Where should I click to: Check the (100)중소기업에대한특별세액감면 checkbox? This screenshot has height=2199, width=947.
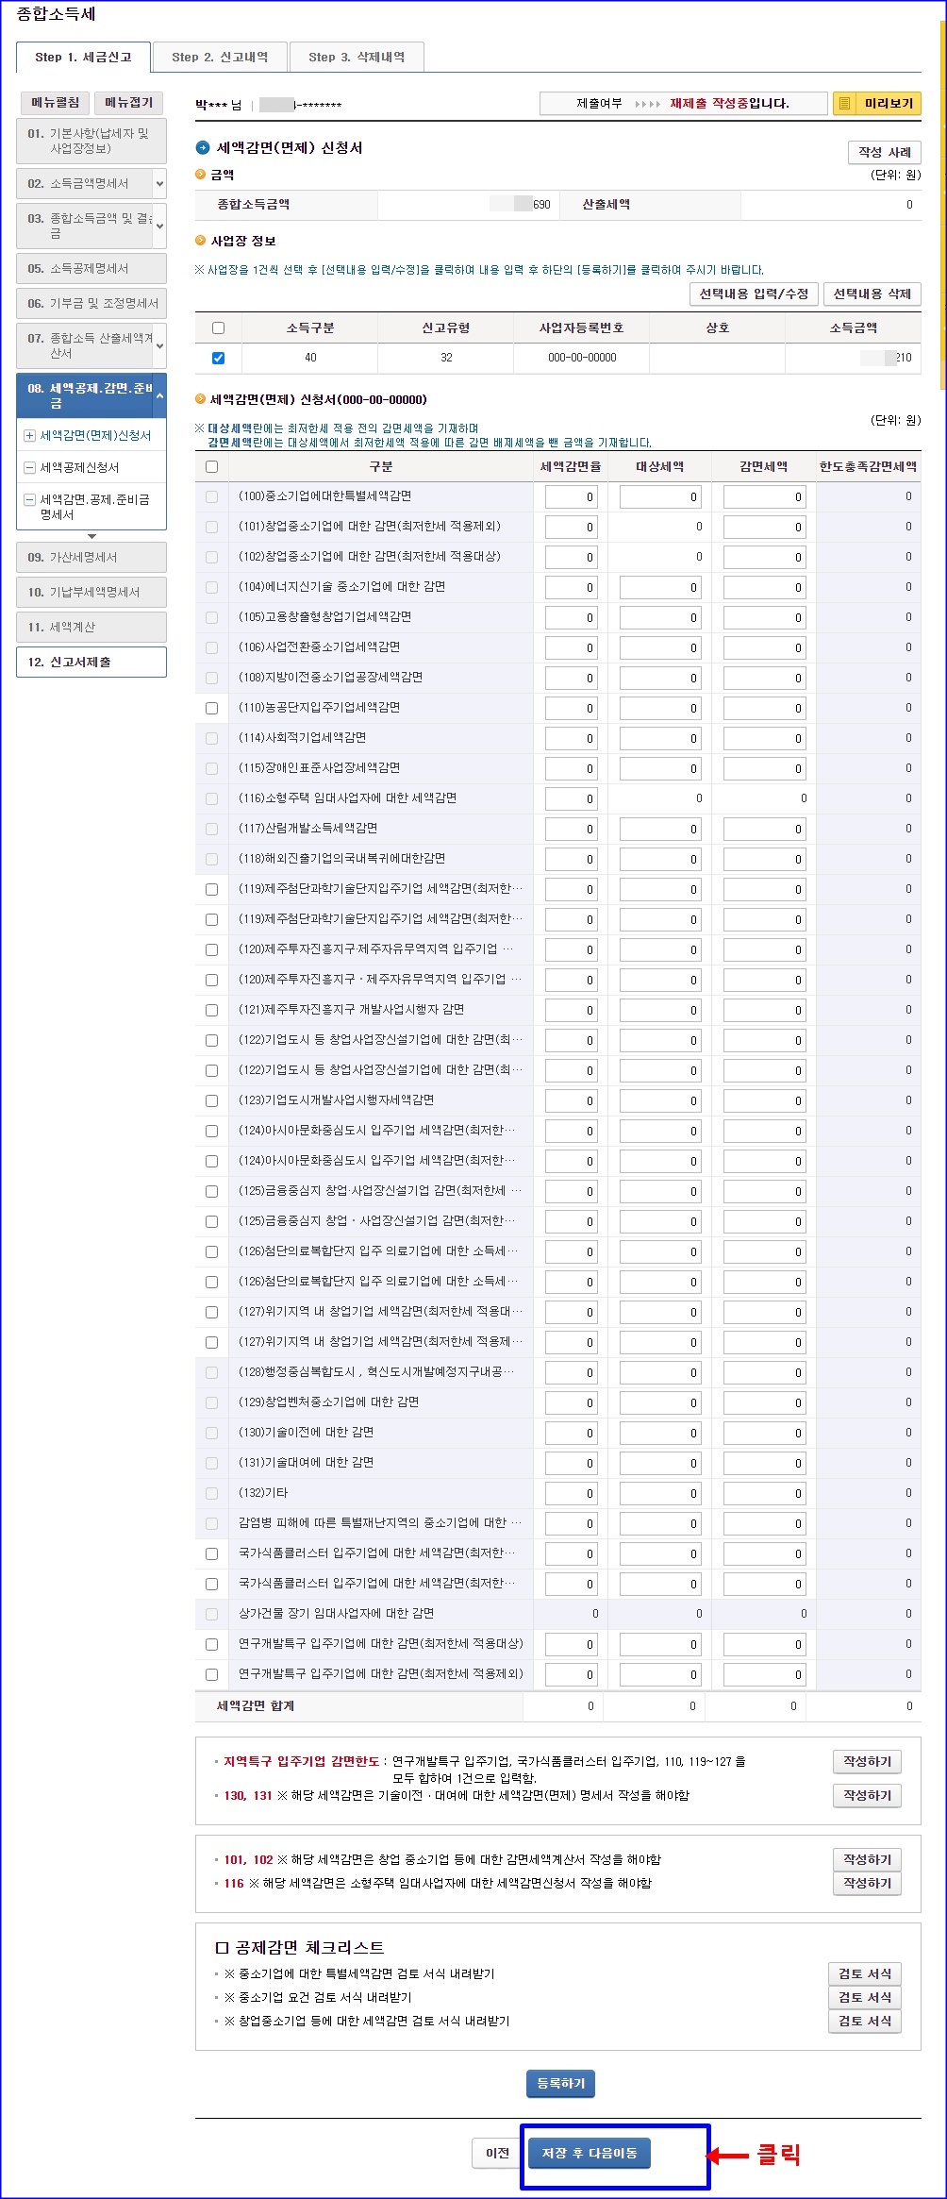211,496
